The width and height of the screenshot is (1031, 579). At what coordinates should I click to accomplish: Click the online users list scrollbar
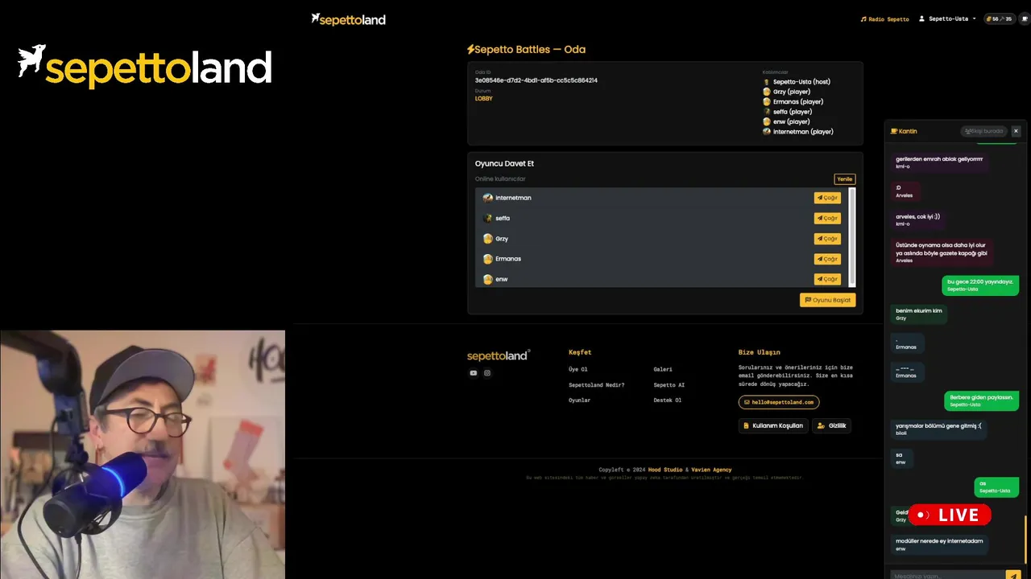coord(852,236)
